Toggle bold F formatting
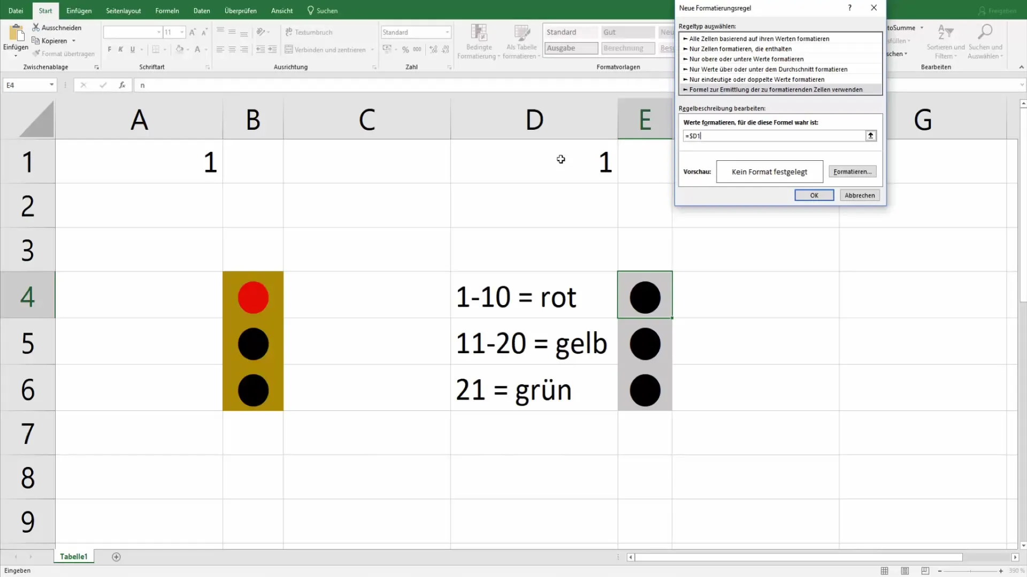Image resolution: width=1027 pixels, height=577 pixels. pyautogui.click(x=110, y=49)
